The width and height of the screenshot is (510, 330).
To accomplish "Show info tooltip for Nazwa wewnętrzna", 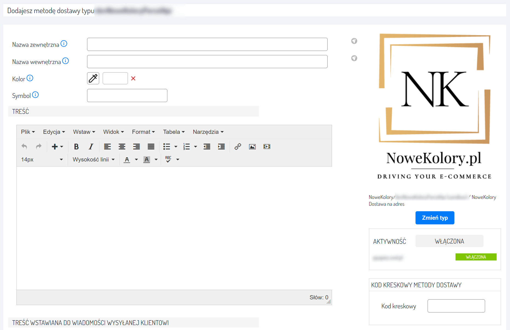I will [65, 61].
